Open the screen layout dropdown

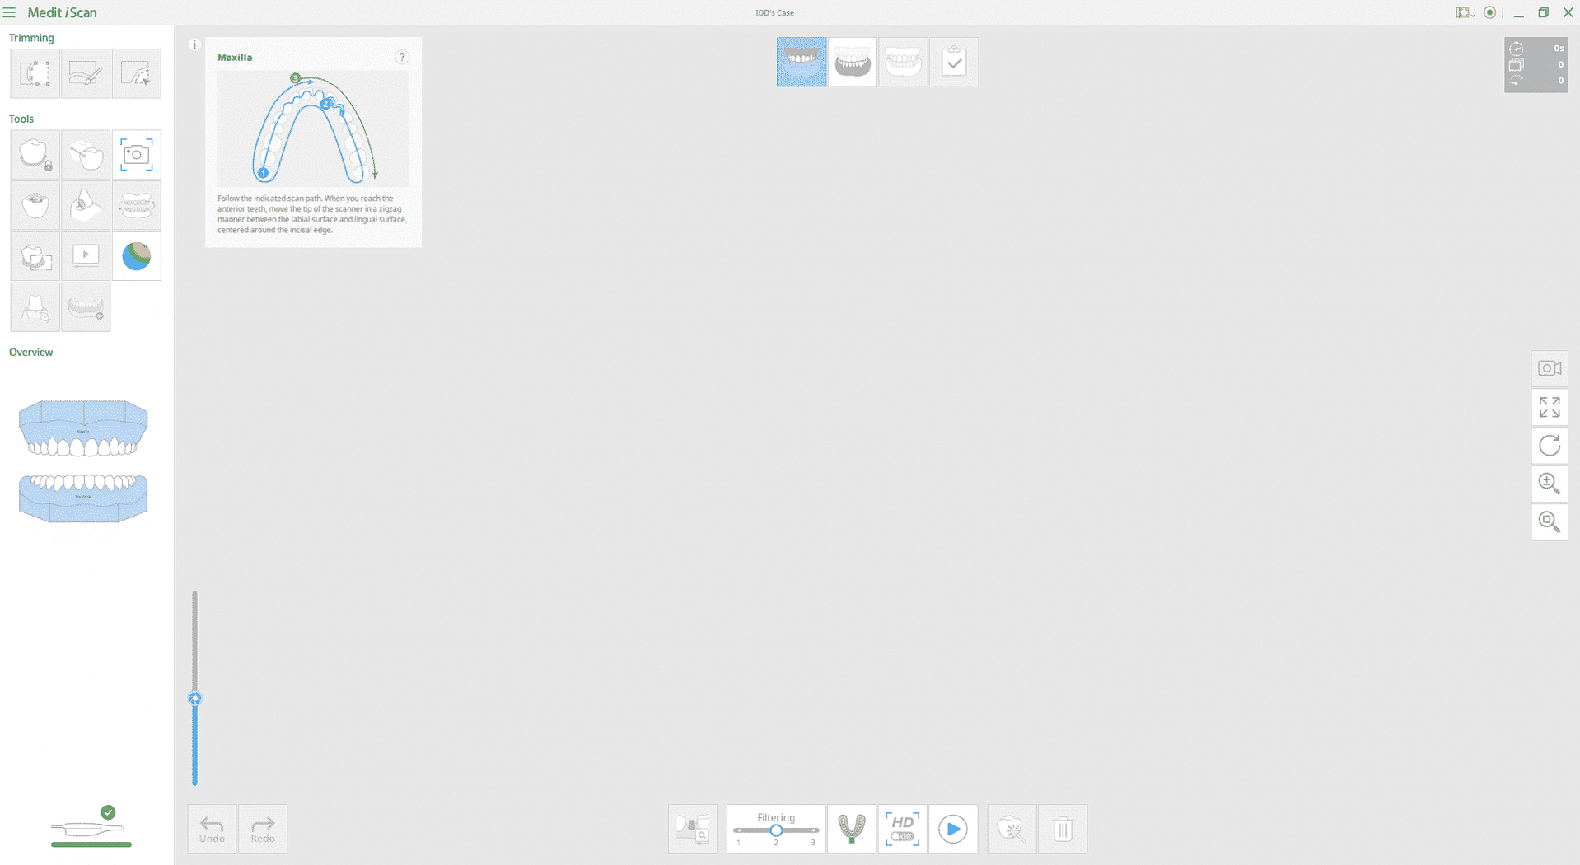1464,12
